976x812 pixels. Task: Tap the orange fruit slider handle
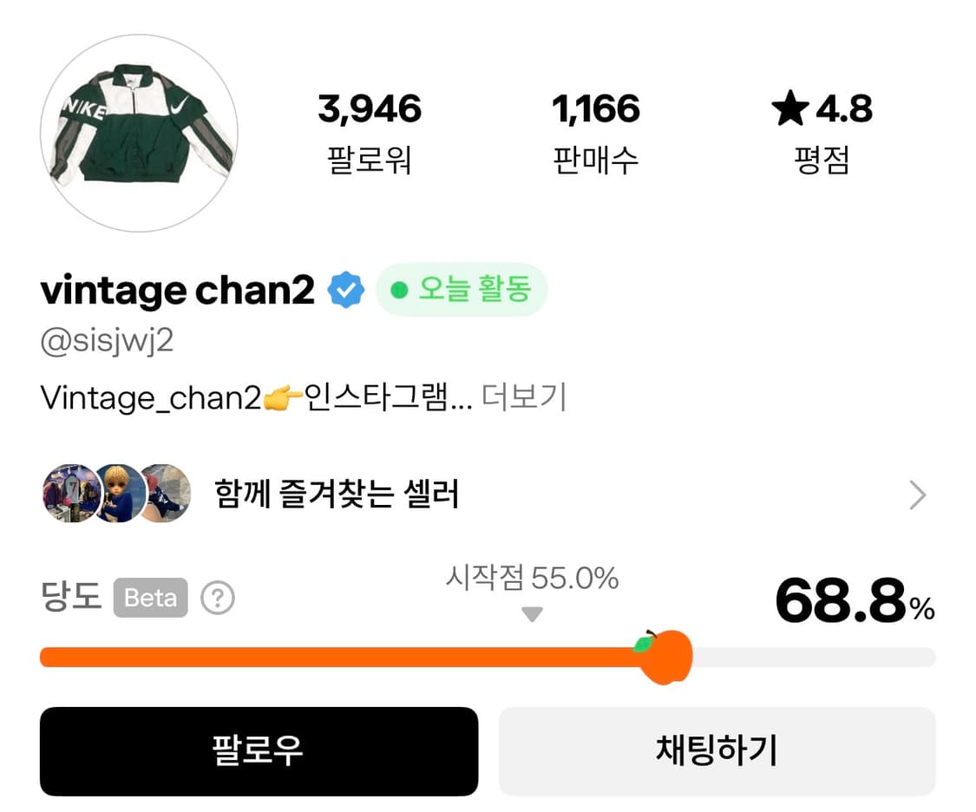[664, 657]
